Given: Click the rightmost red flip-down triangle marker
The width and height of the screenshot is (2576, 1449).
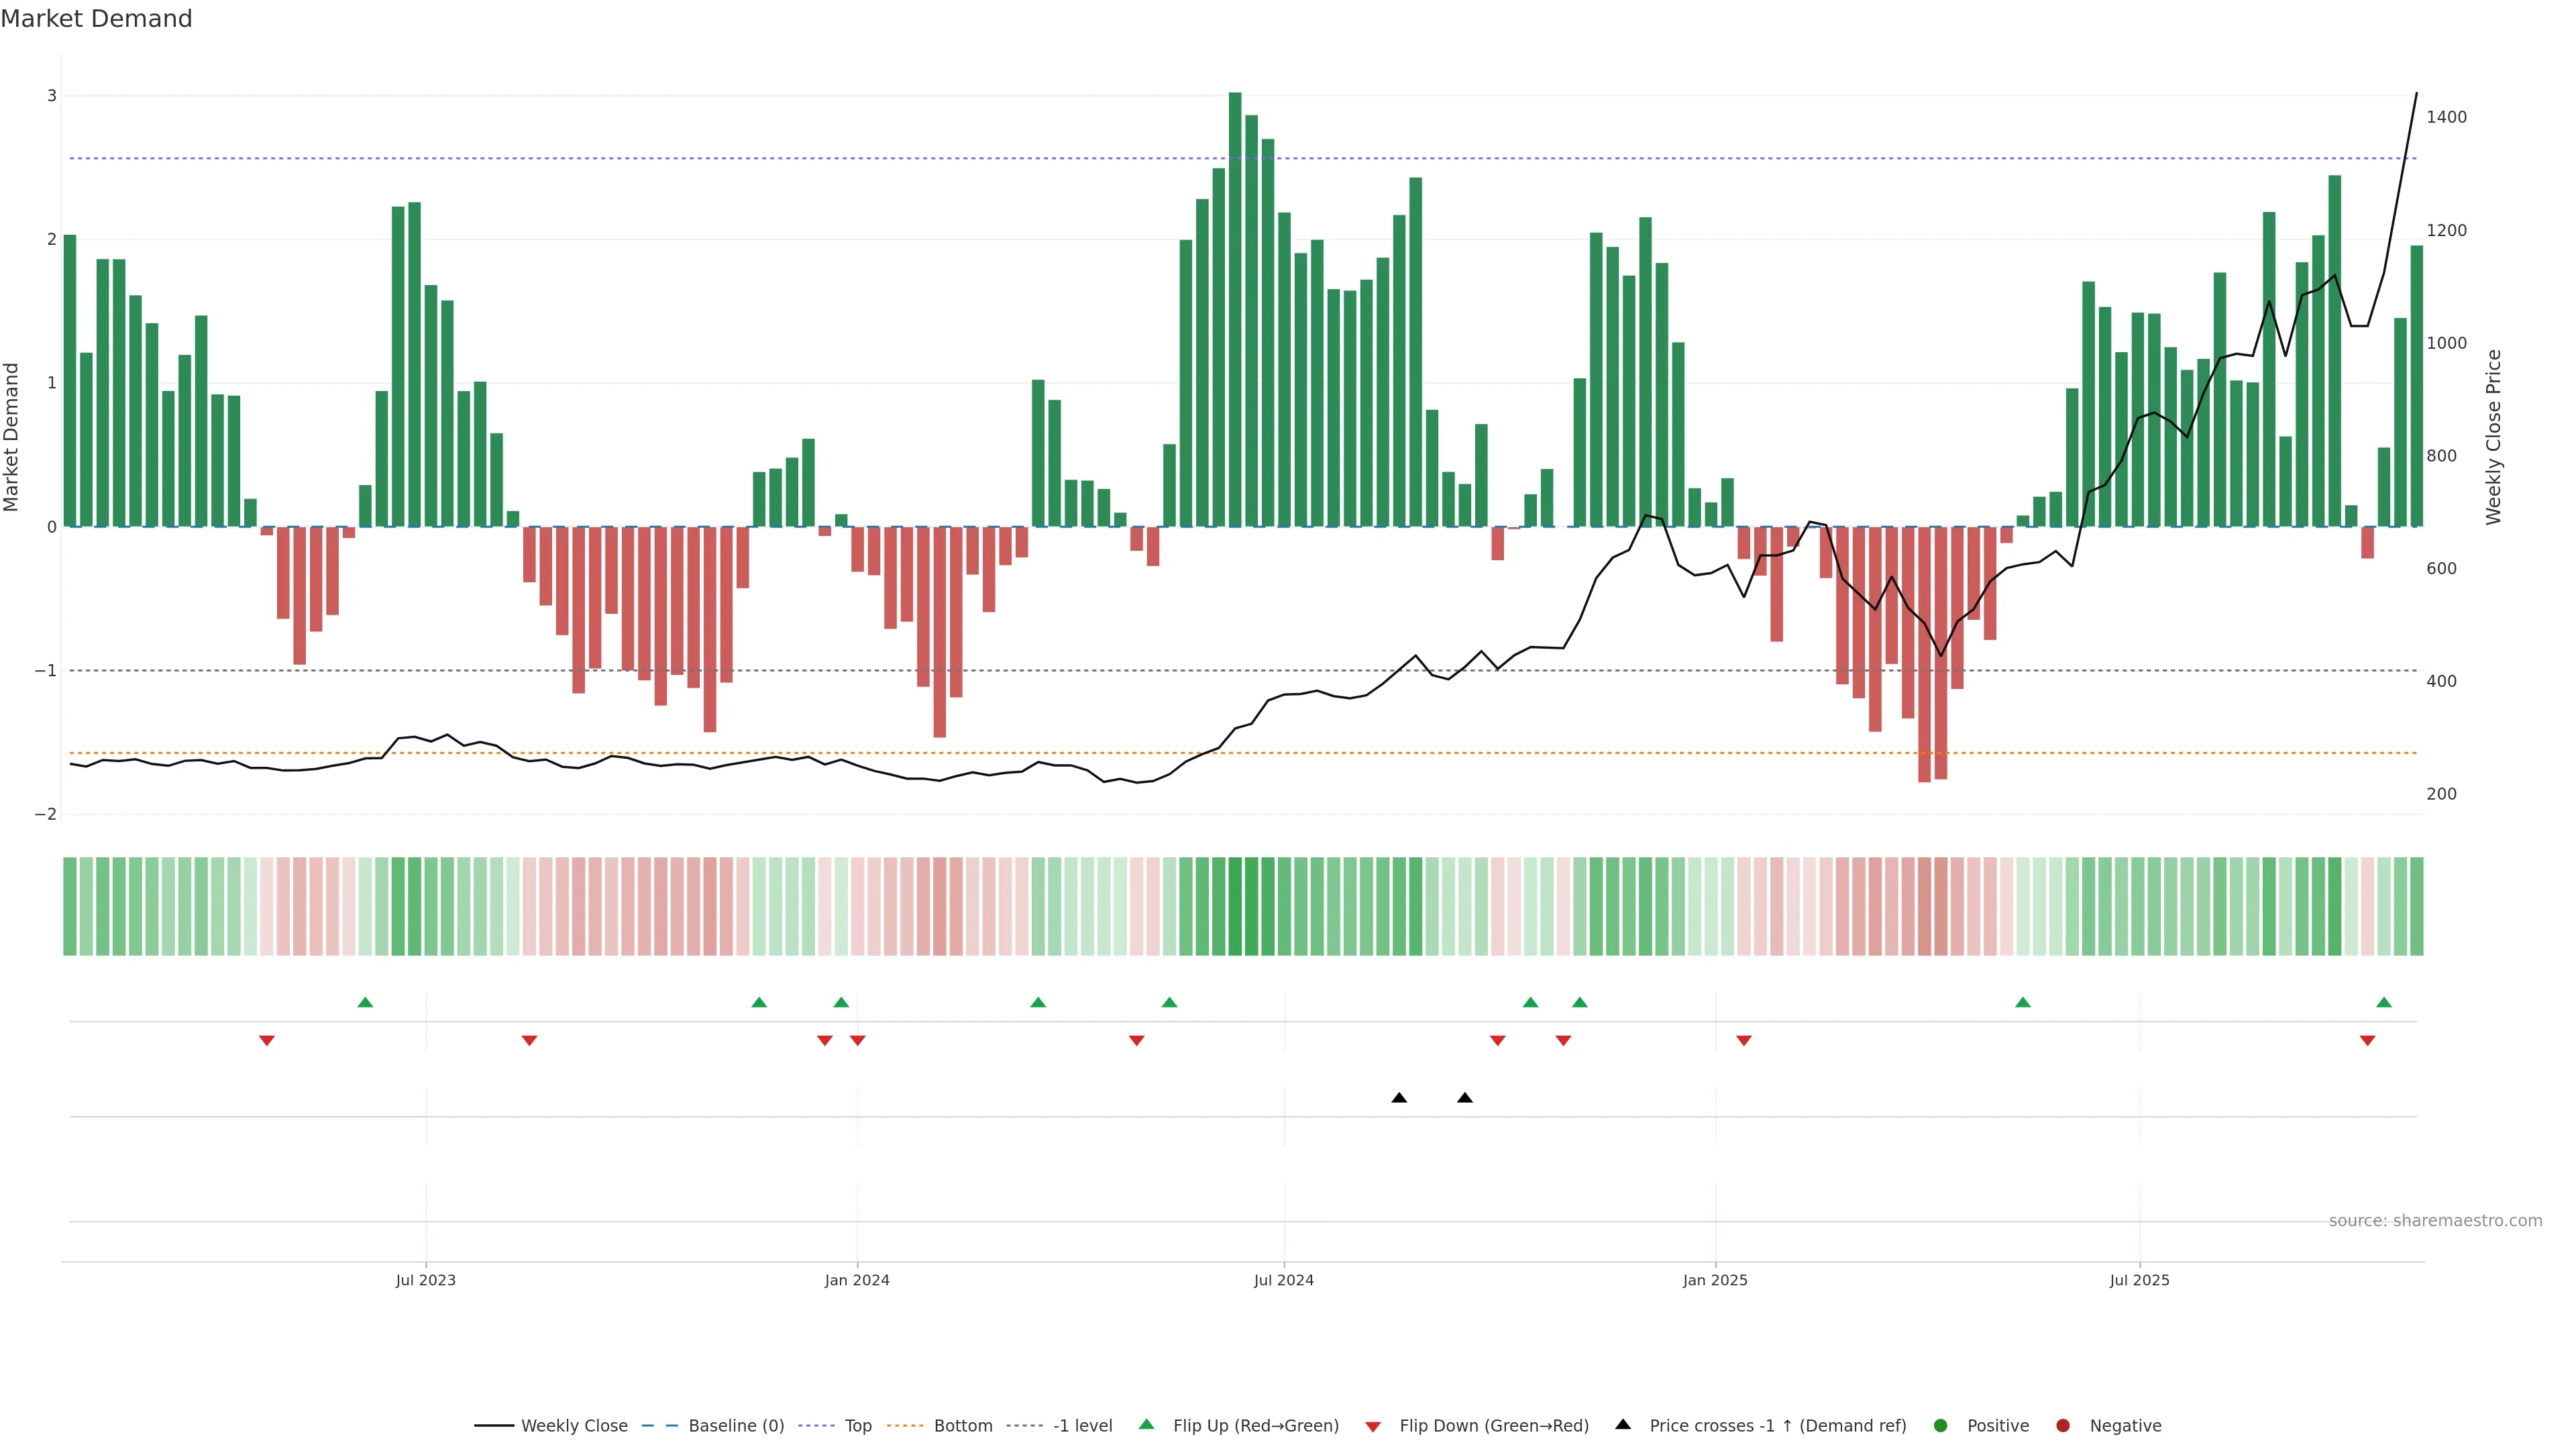Looking at the screenshot, I should 2367,1041.
